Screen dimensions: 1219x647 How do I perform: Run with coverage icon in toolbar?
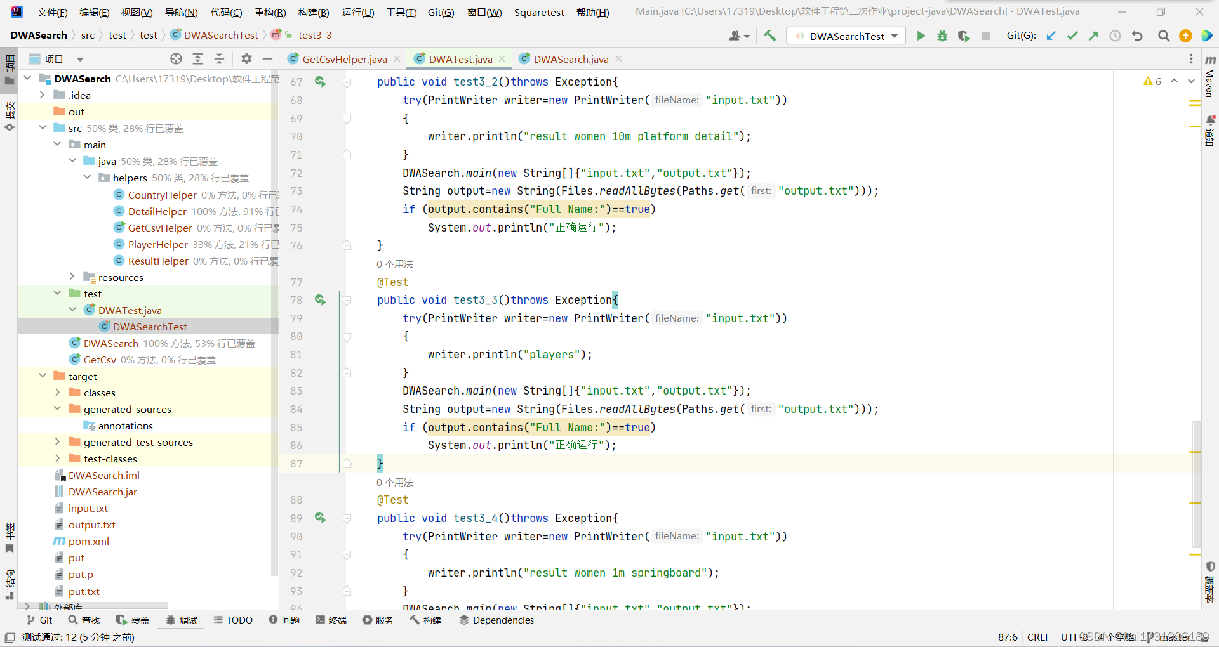coord(964,36)
